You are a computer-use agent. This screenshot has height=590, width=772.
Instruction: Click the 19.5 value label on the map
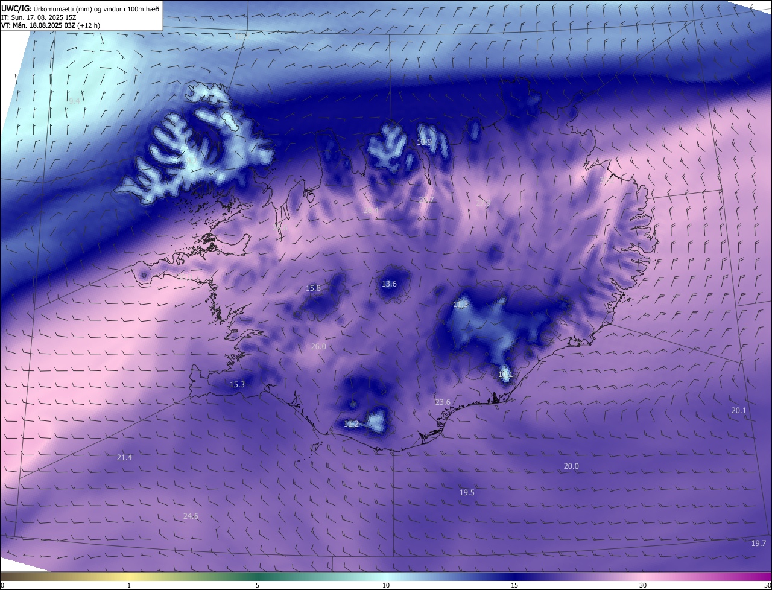coord(467,492)
